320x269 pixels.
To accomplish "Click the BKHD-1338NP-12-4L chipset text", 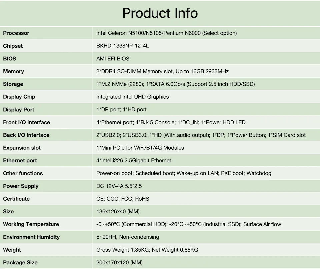I will point(122,46).
